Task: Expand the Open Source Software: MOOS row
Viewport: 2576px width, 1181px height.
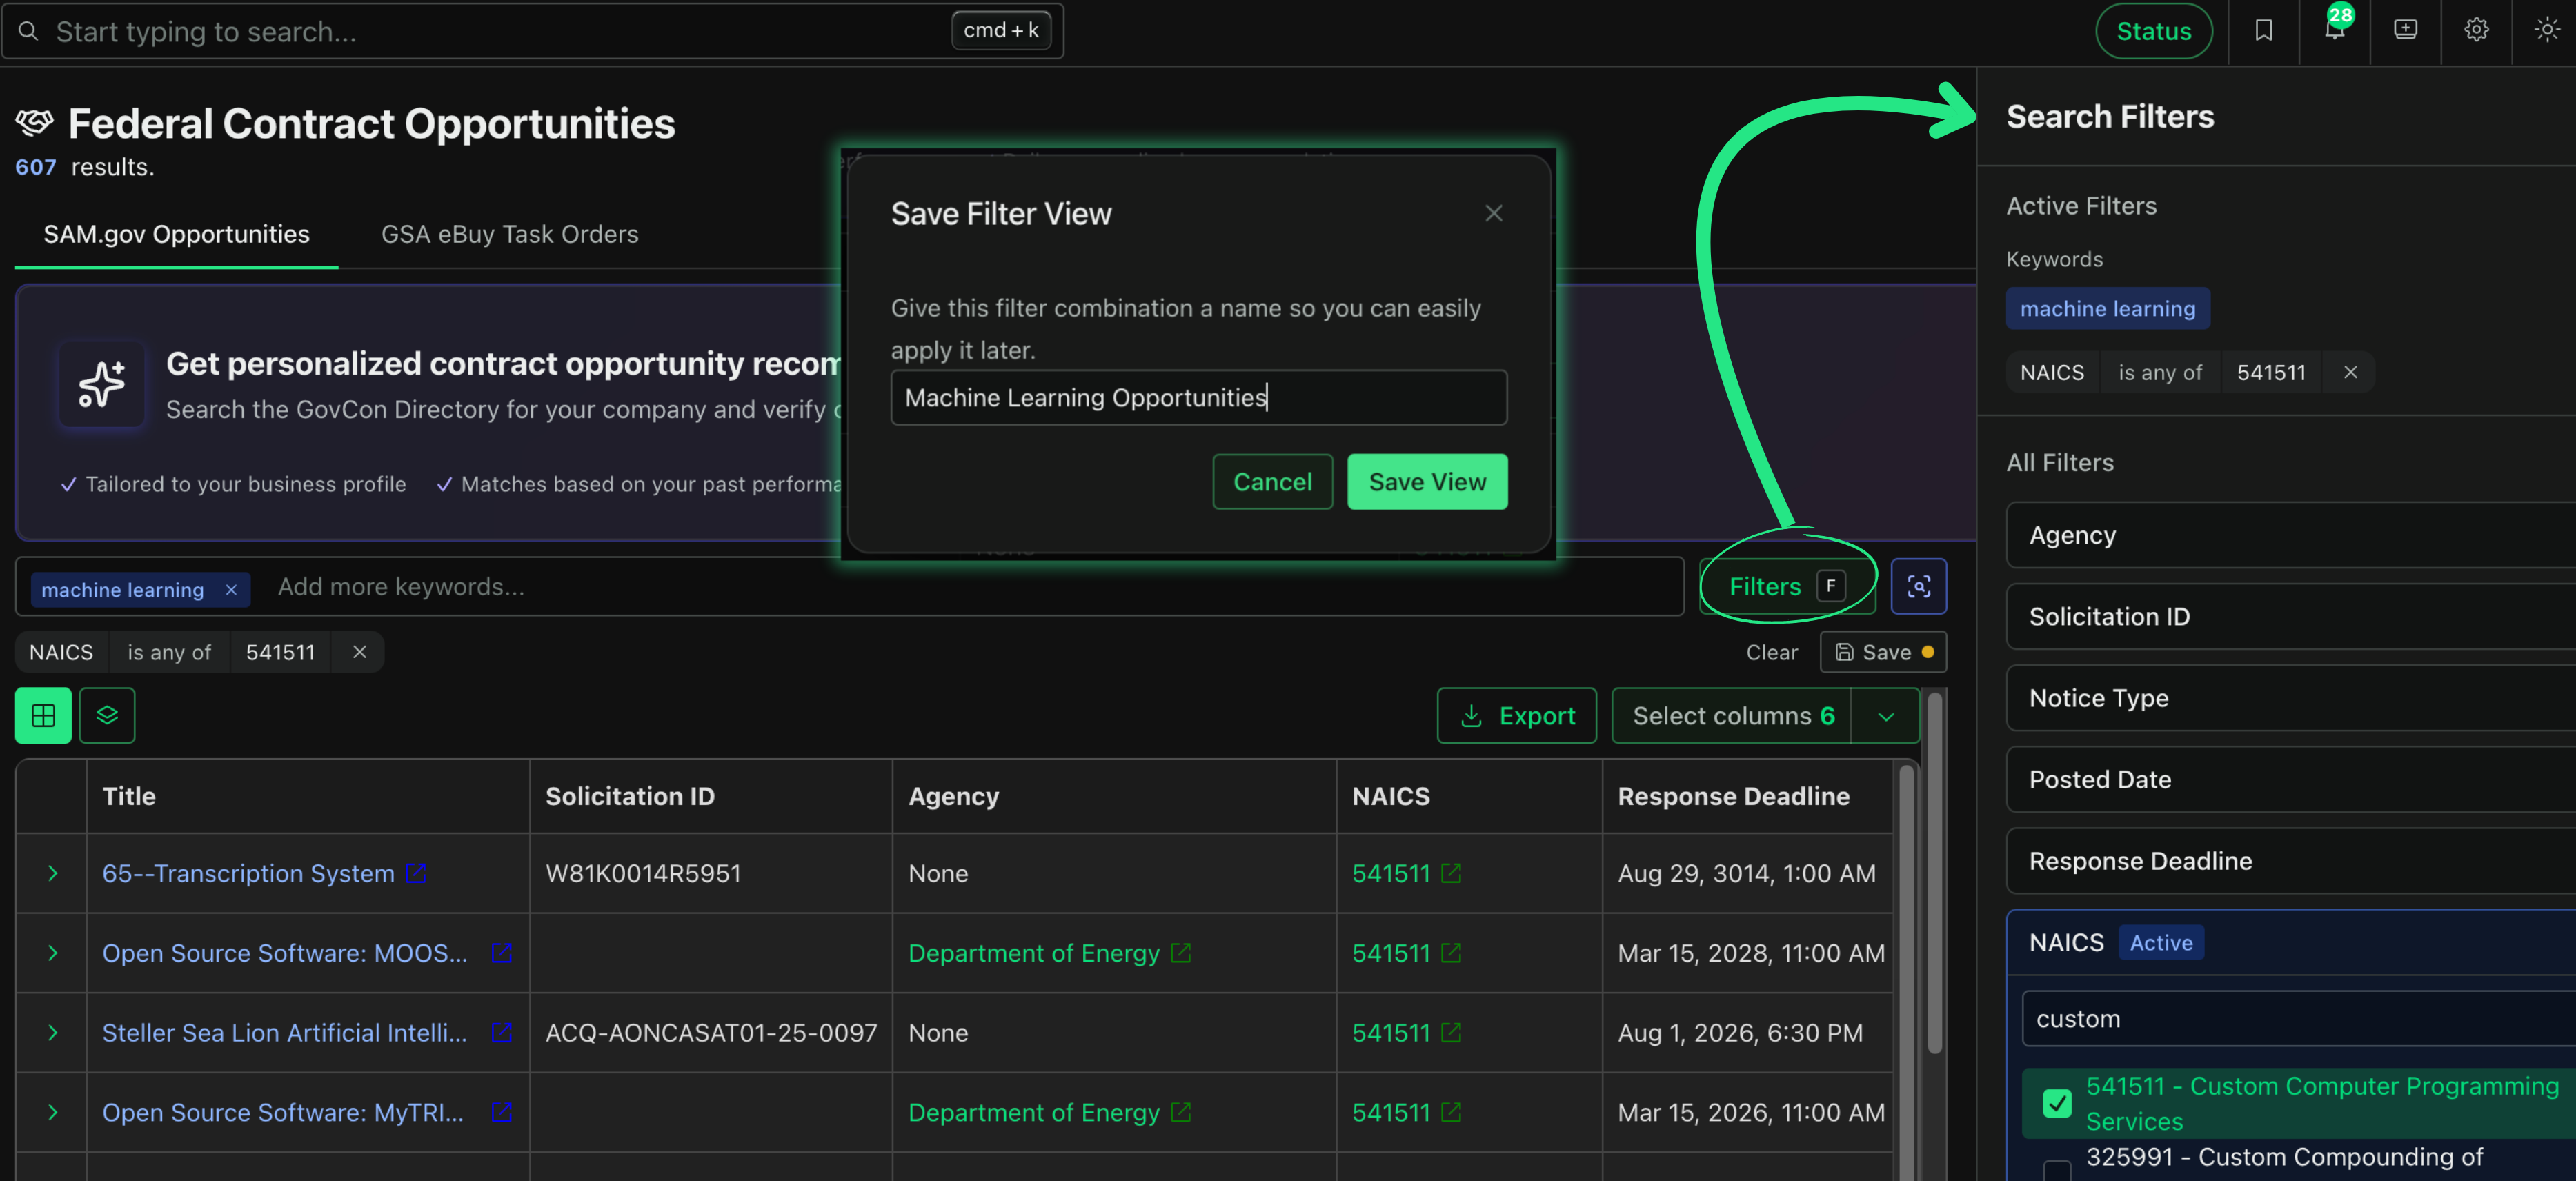Action: [x=52, y=953]
